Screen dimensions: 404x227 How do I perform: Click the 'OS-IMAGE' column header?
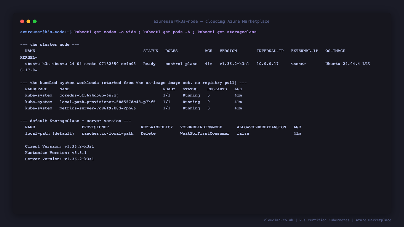[335, 51]
